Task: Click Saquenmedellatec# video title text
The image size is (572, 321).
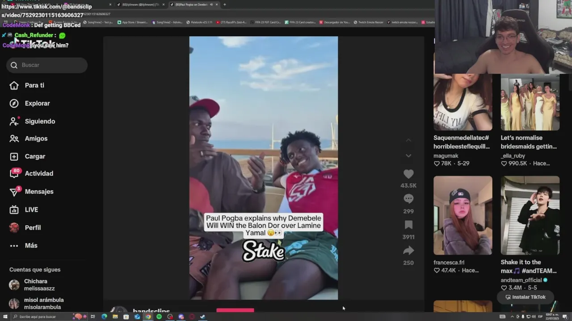Action: click(462, 142)
